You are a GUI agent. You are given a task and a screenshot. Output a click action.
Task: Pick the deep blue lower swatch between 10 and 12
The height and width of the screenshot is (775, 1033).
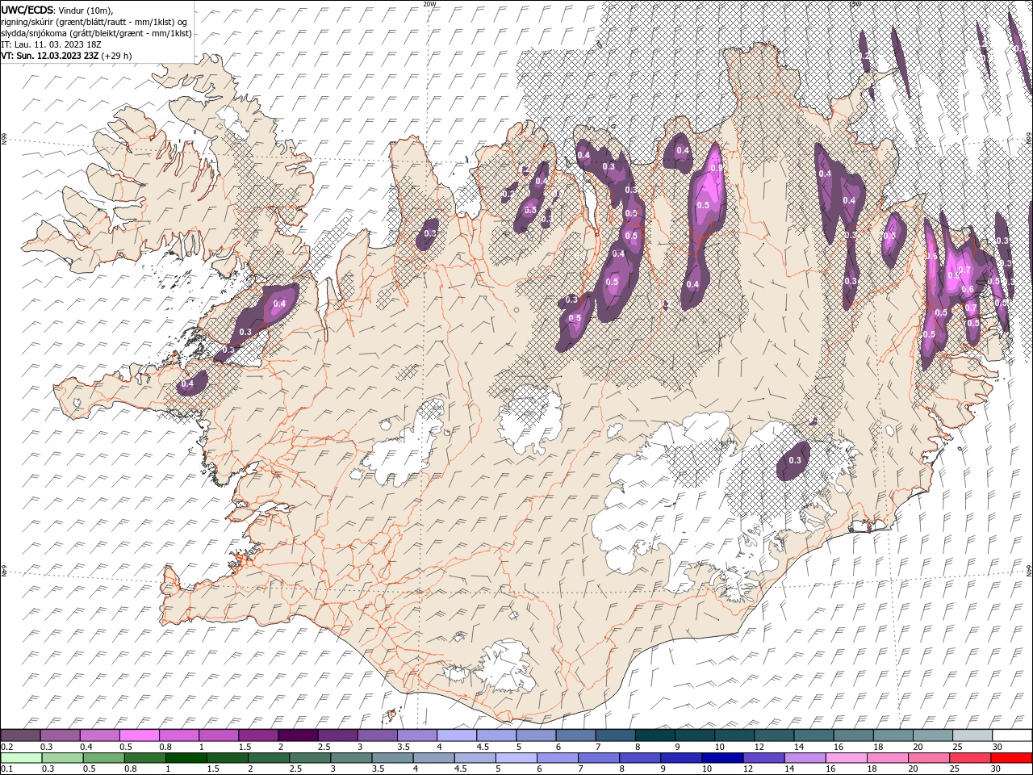(723, 758)
